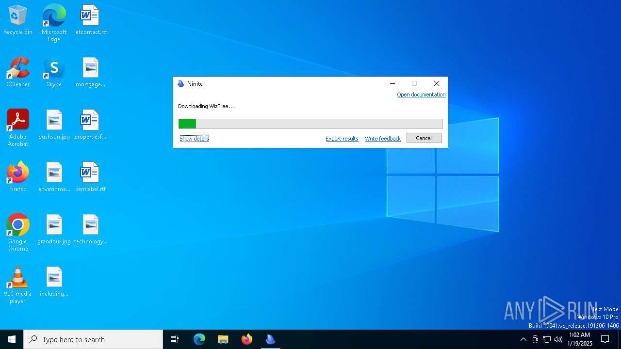
Task: Select the Skype desktop shortcut
Action: 54,73
